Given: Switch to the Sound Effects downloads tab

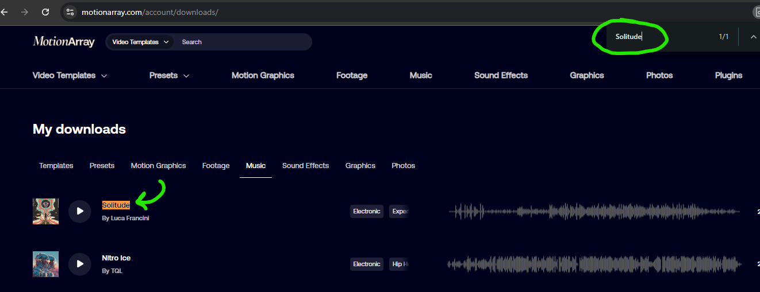Looking at the screenshot, I should click(305, 166).
